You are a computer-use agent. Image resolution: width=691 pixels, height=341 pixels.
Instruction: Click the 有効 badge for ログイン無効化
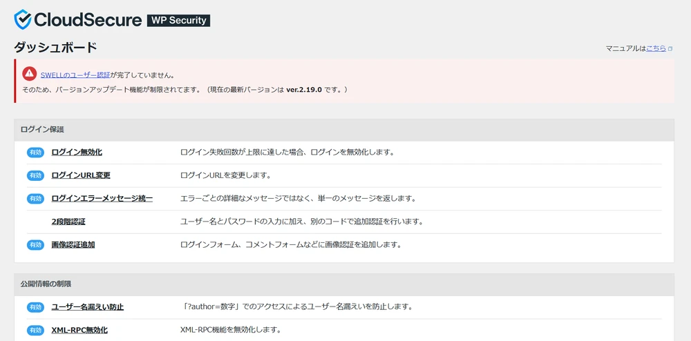coord(36,153)
